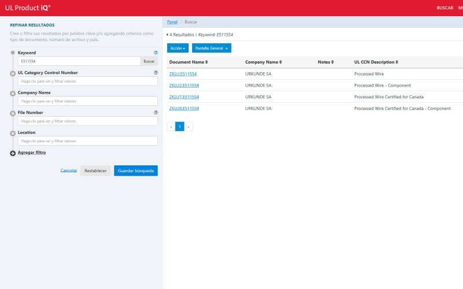Click the Processed Wire Certified for Canada cell
This screenshot has height=289, width=463.
click(388, 97)
